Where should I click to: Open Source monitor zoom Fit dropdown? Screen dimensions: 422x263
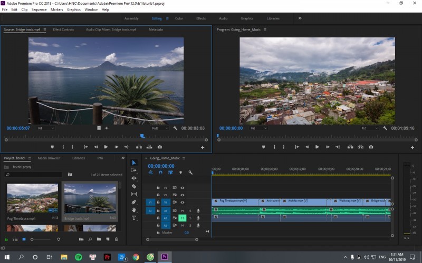(x=45, y=128)
